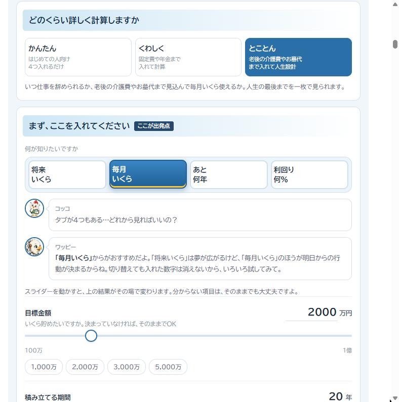Click the 何が知りたいですか label

tap(51, 149)
